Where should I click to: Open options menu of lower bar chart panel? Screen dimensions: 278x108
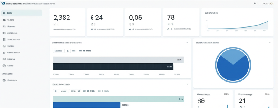[x=187, y=84]
